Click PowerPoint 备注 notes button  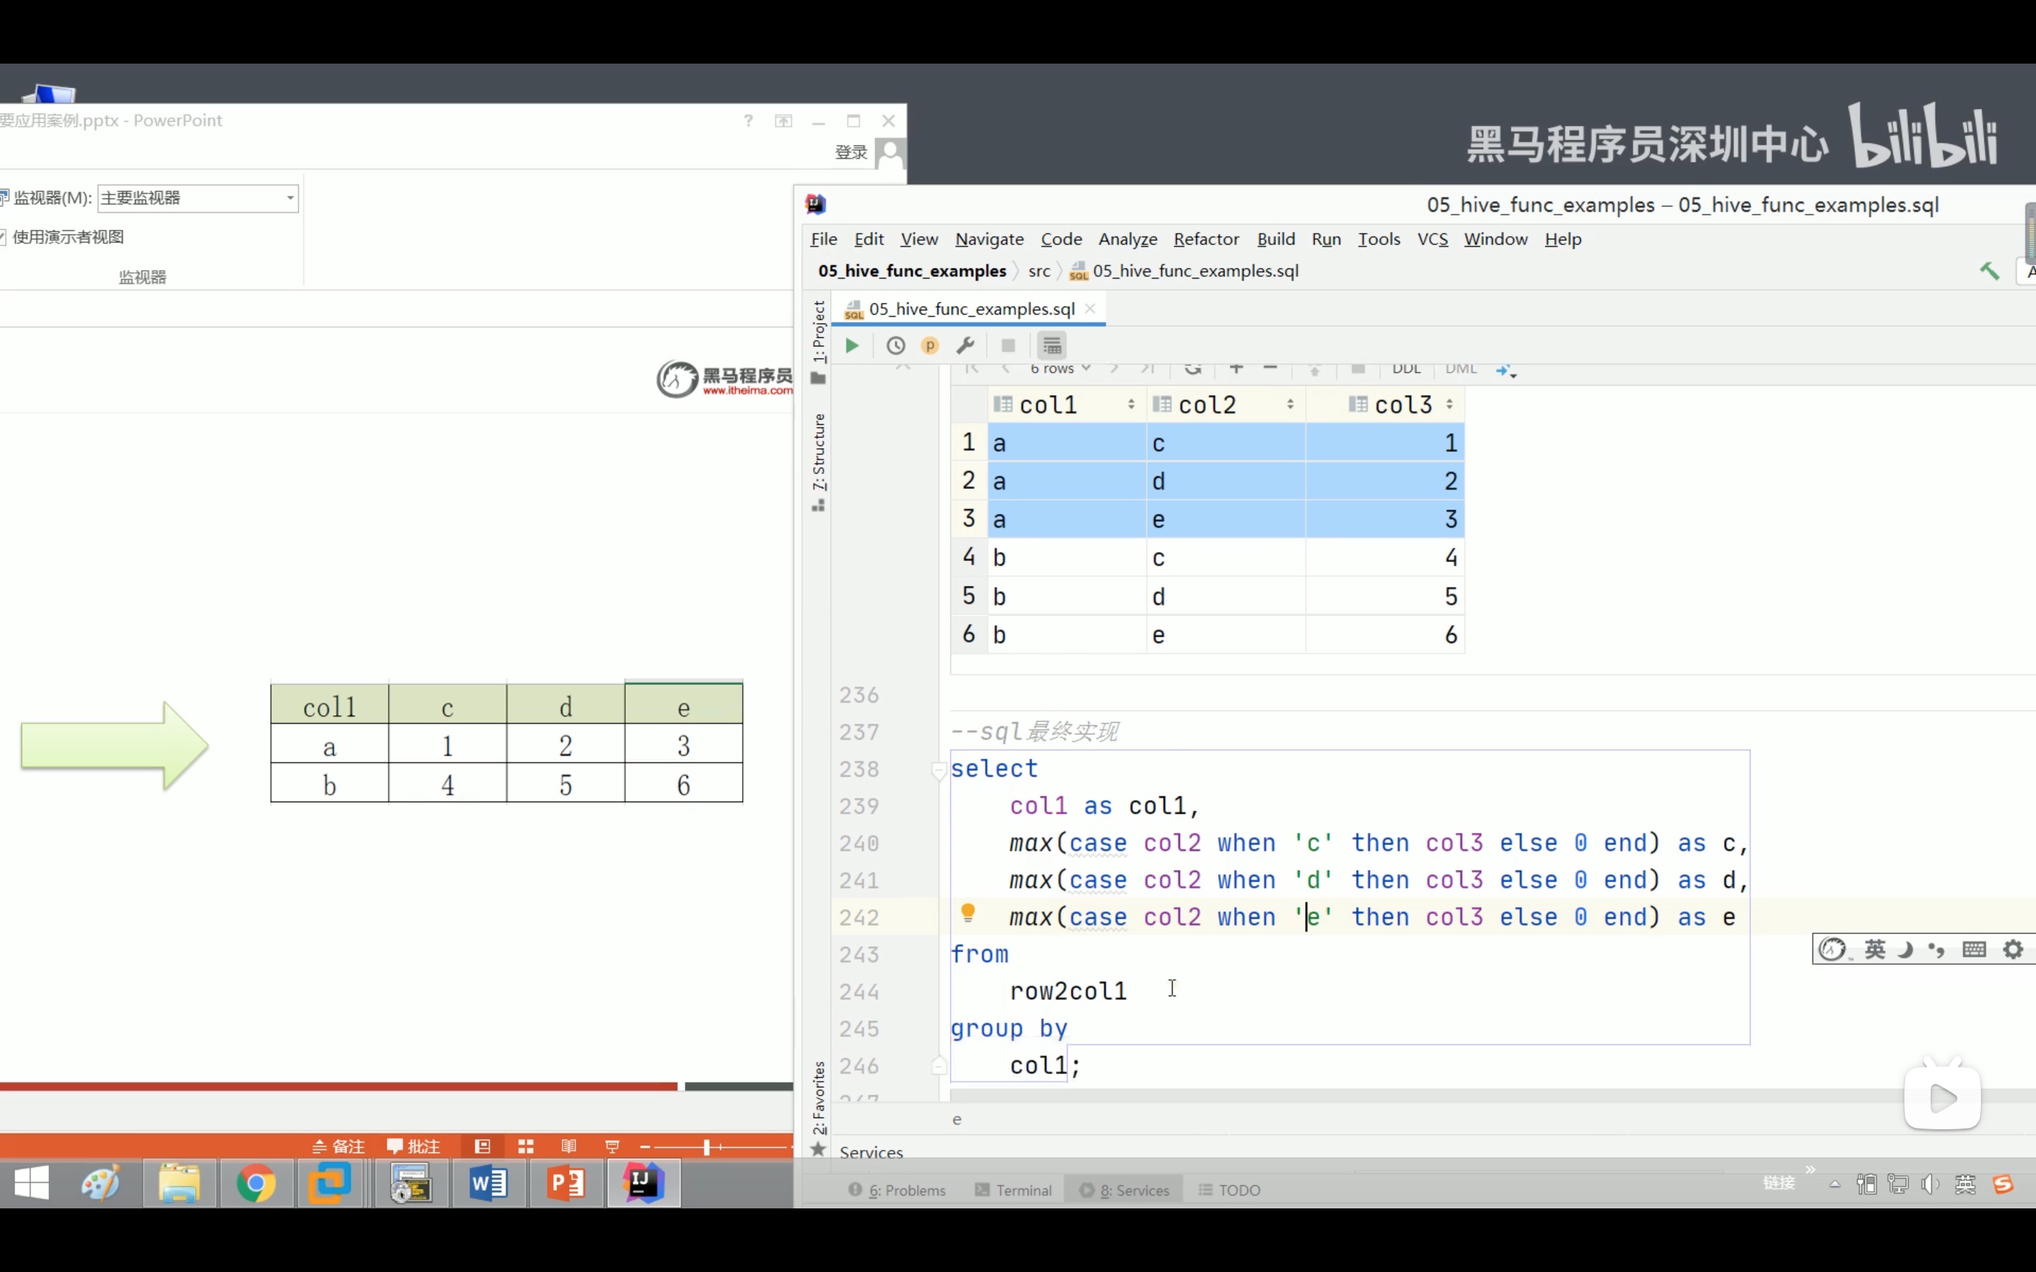[x=338, y=1146]
